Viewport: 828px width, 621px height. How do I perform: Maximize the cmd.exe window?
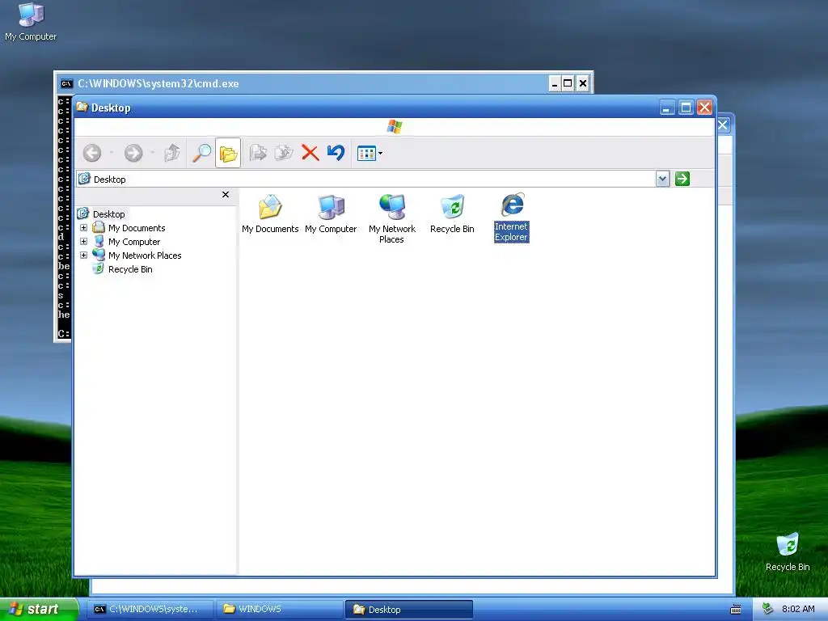tap(568, 83)
